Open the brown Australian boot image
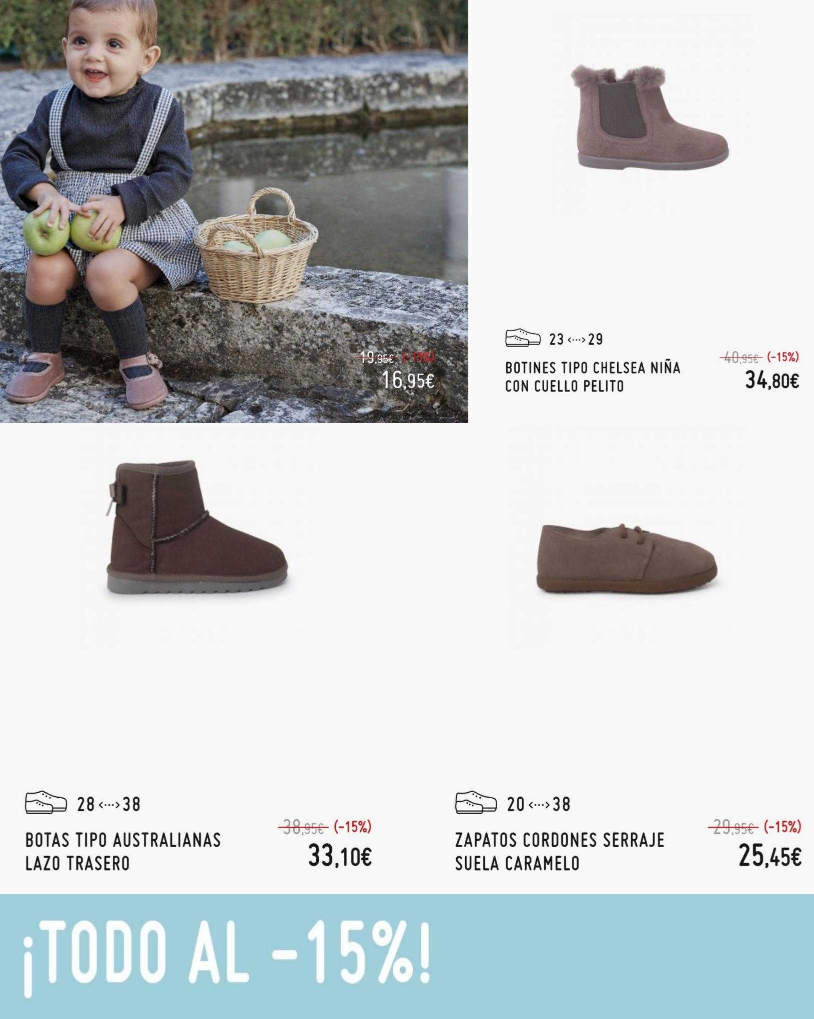Viewport: 814px width, 1019px height. pyautogui.click(x=197, y=527)
